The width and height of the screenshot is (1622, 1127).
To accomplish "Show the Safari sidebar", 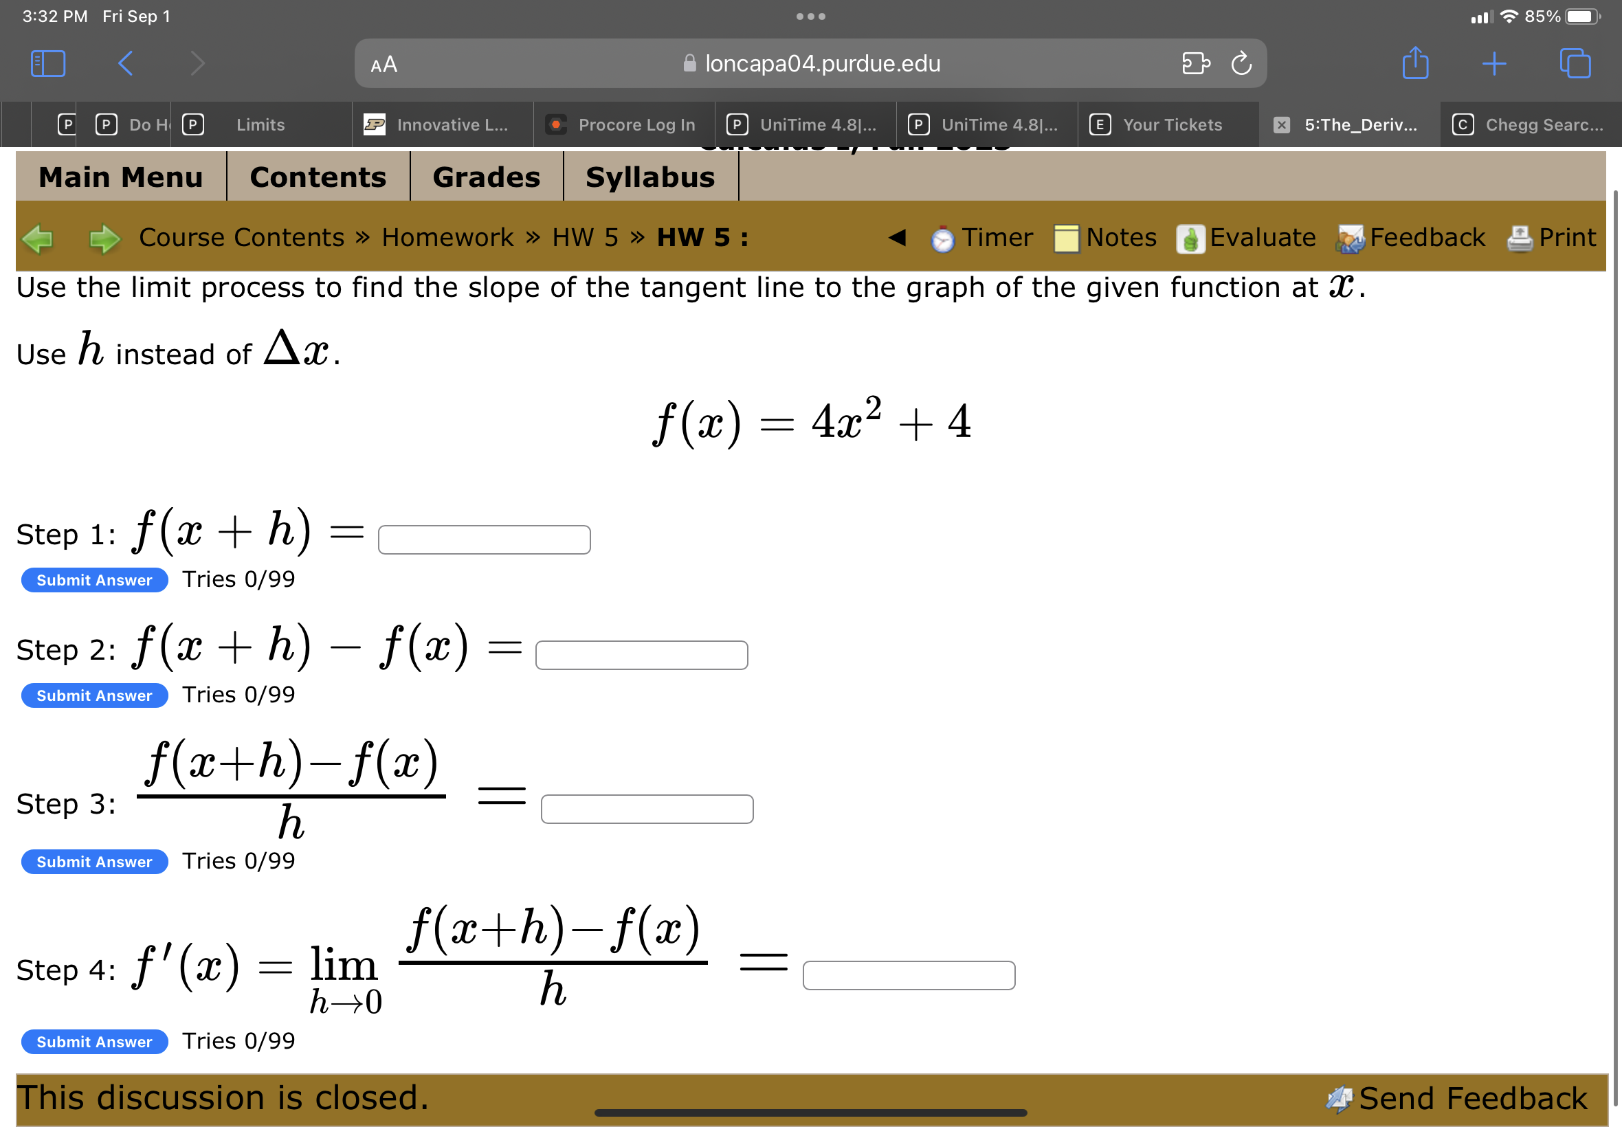I will pos(47,63).
